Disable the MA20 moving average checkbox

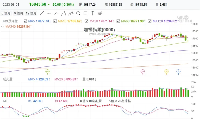(87, 21)
